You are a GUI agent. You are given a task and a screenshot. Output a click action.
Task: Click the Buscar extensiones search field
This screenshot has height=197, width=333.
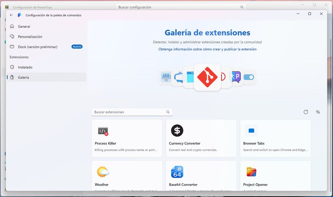point(132,112)
